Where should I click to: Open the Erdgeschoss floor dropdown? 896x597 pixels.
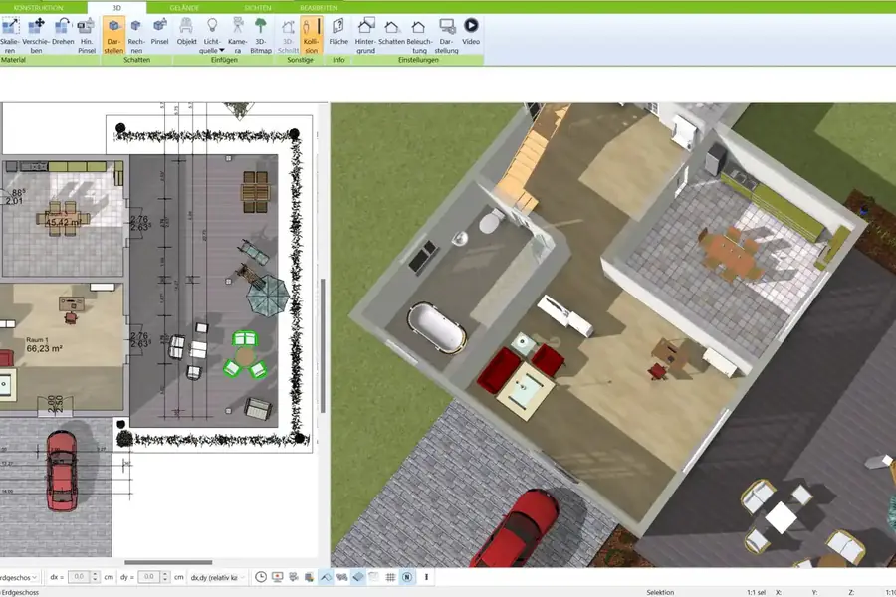[35, 577]
